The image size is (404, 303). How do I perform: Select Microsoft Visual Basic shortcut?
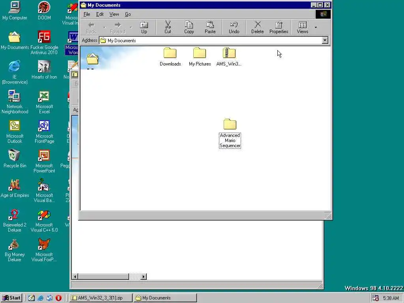click(44, 191)
